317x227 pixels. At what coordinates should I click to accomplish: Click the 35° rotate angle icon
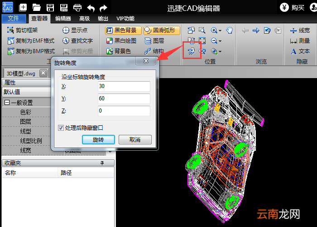pyautogui.click(x=191, y=51)
